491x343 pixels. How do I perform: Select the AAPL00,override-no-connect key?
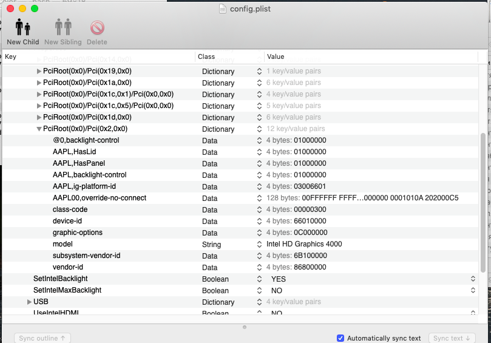100,198
